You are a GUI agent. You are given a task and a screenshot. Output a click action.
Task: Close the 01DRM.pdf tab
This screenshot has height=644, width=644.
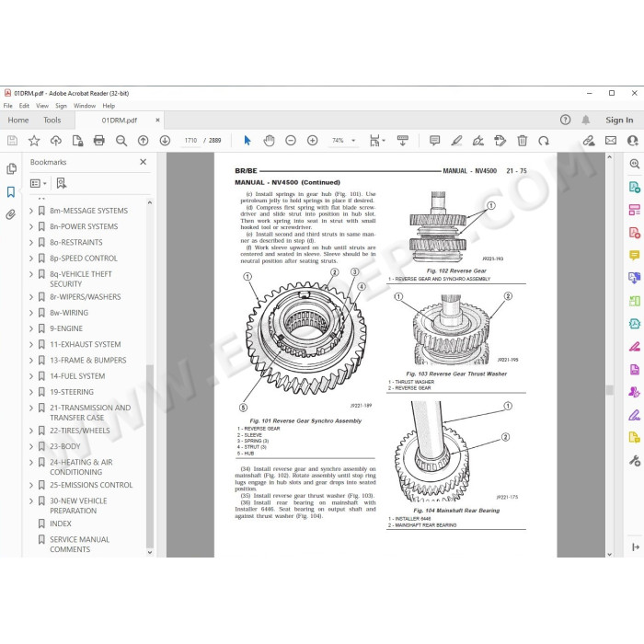pyautogui.click(x=157, y=120)
